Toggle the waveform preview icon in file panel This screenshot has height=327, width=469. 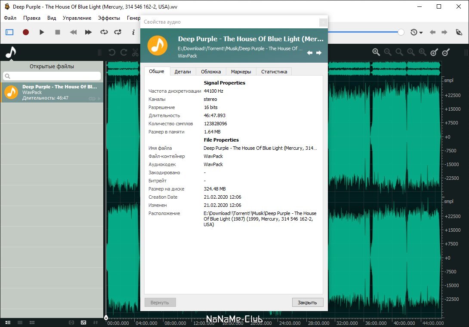pyautogui.click(x=83, y=322)
